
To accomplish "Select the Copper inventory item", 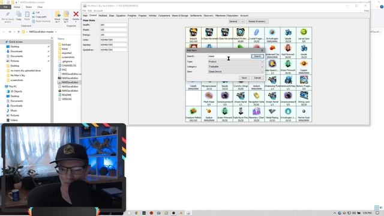I will tap(304, 67).
